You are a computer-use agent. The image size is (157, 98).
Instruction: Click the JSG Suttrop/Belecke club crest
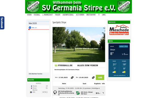[x=55, y=92]
